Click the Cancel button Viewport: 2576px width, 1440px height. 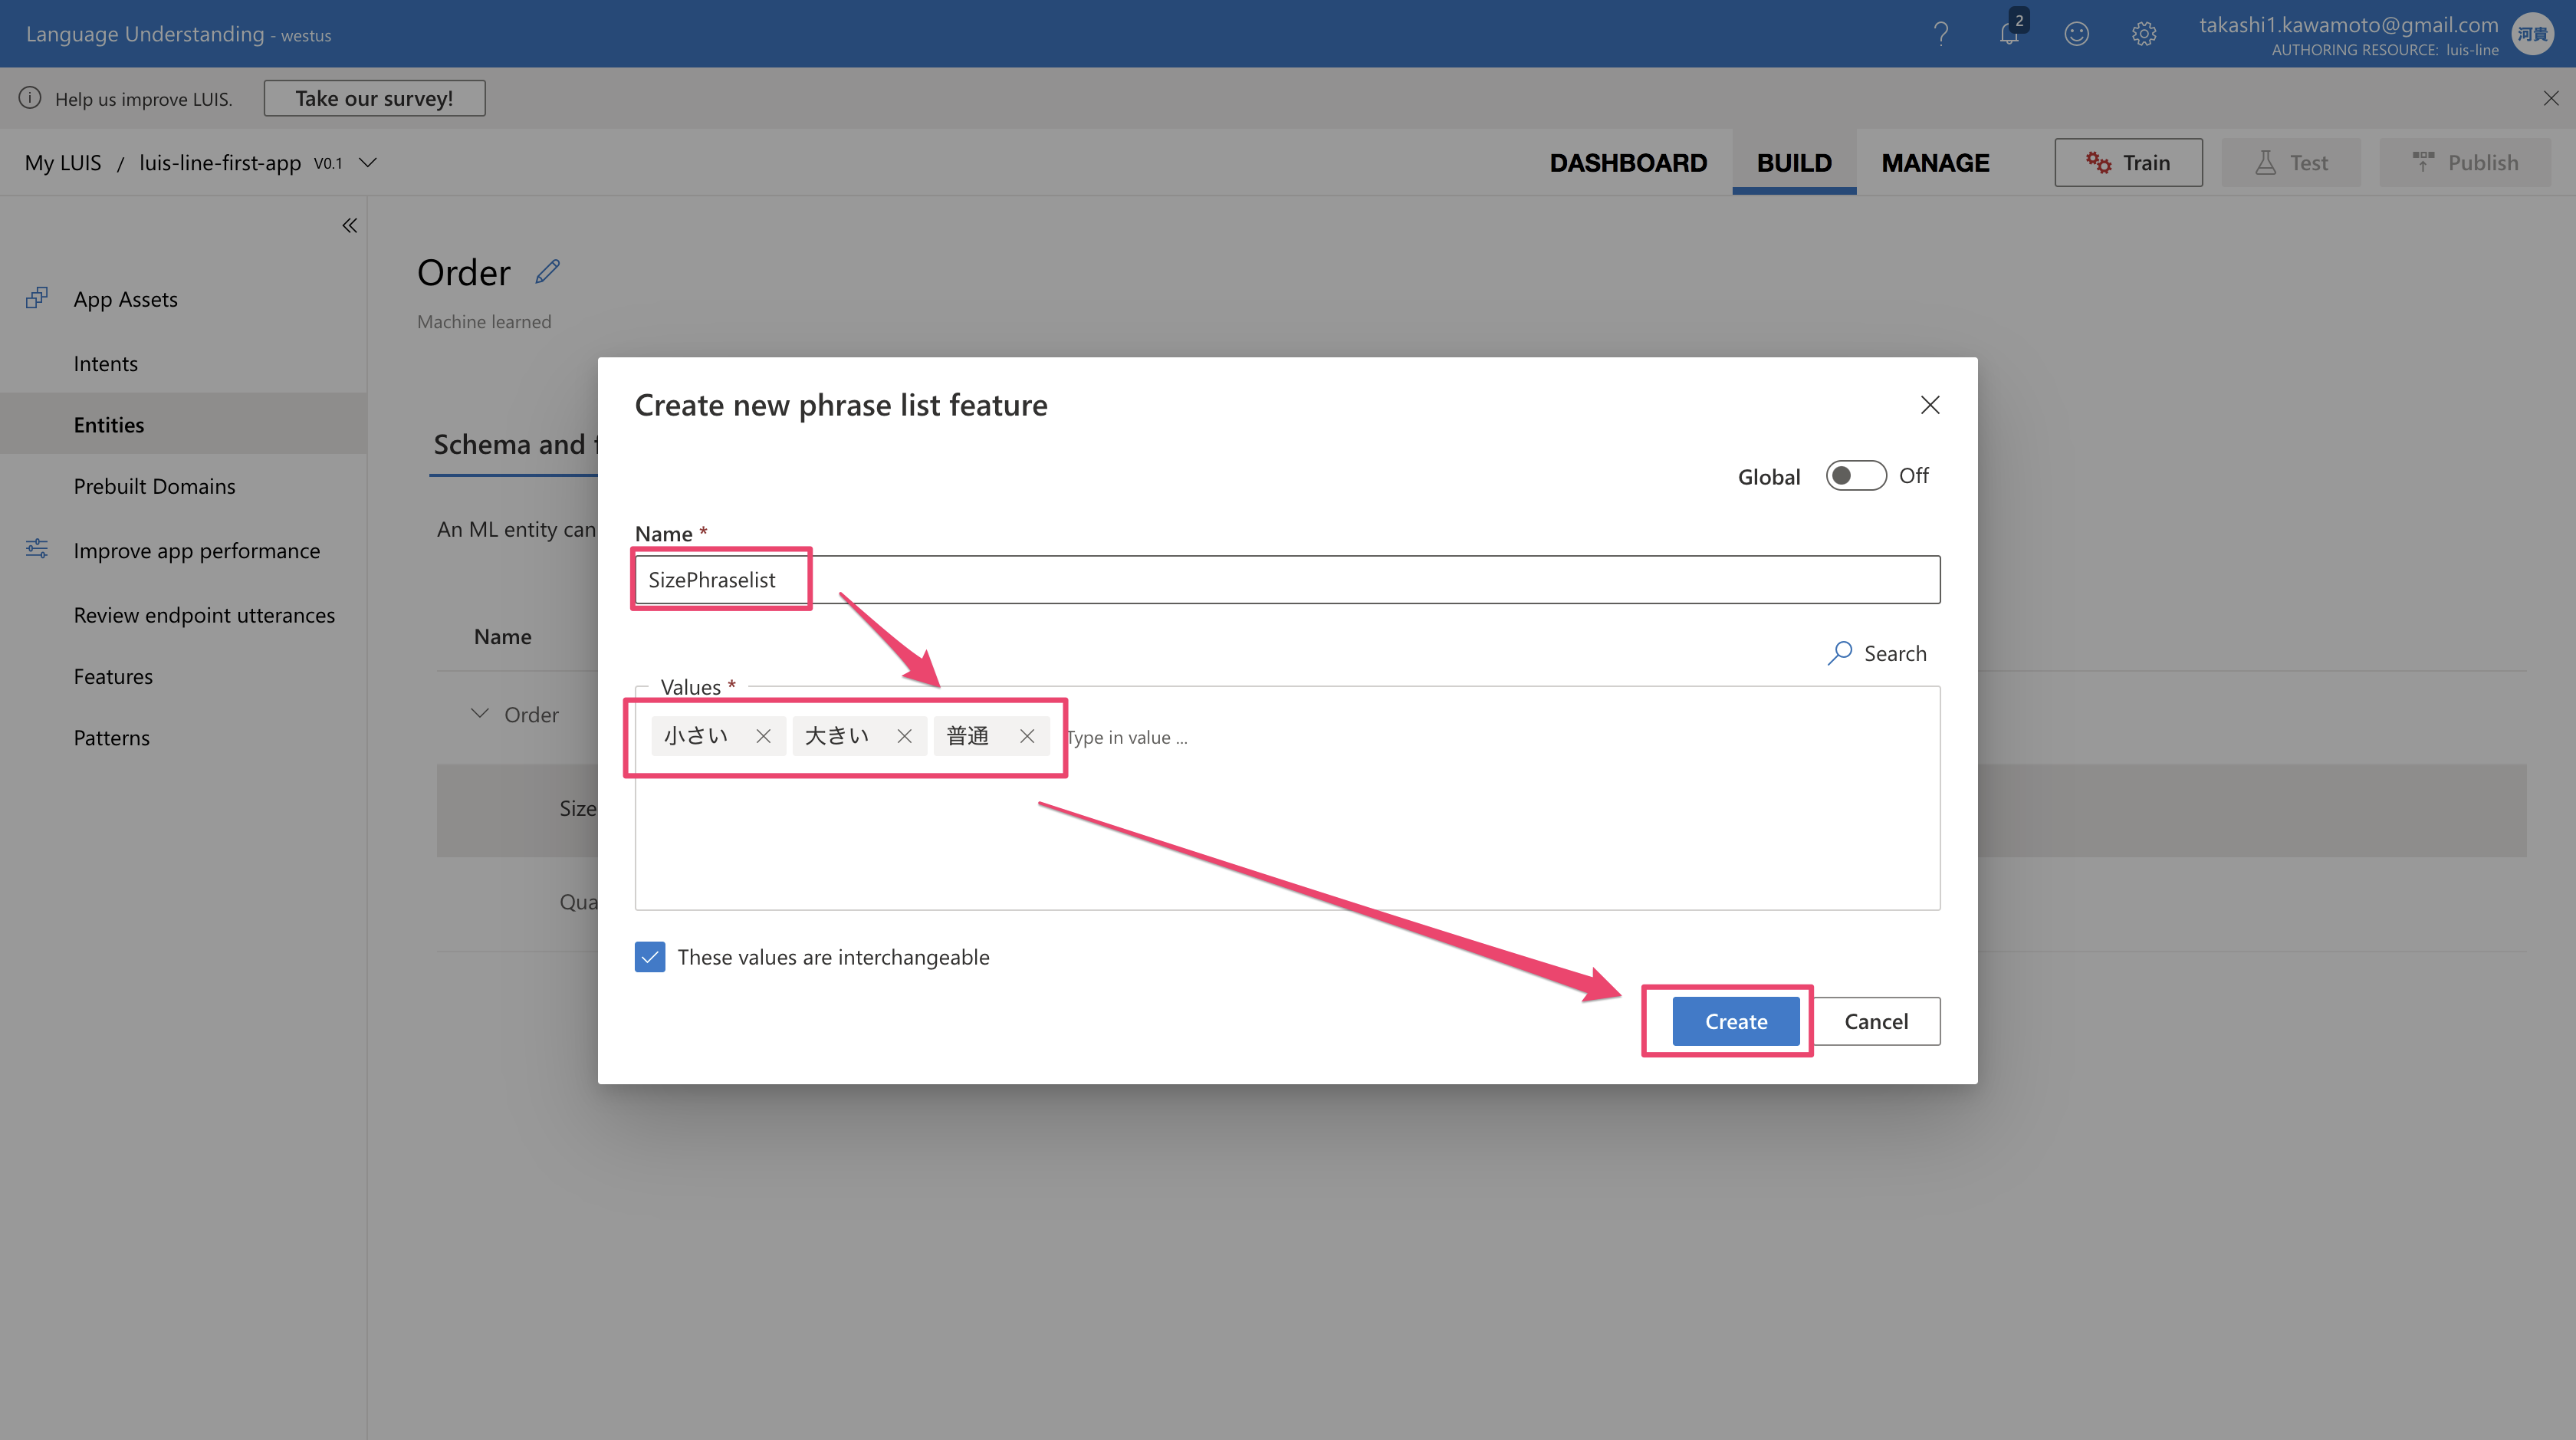pos(1875,1021)
